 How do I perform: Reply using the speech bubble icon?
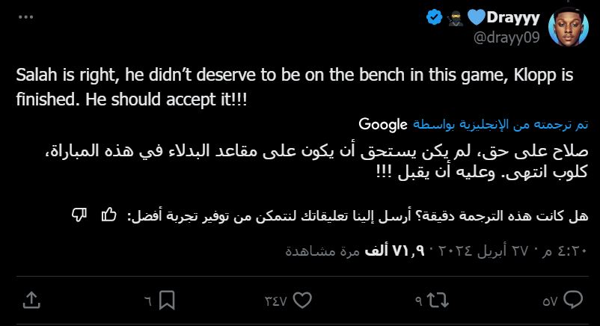[574, 301]
